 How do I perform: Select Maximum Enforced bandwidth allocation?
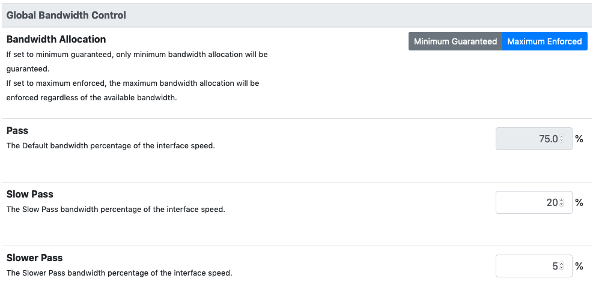click(x=545, y=41)
